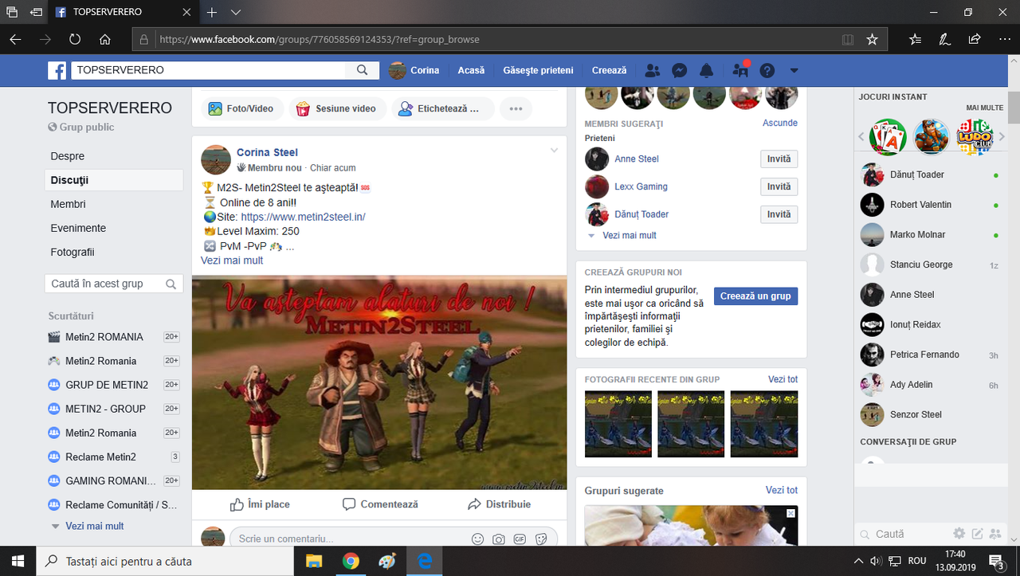Click the solitaire cards instant game icon
This screenshot has width=1020, height=576.
coord(888,137)
